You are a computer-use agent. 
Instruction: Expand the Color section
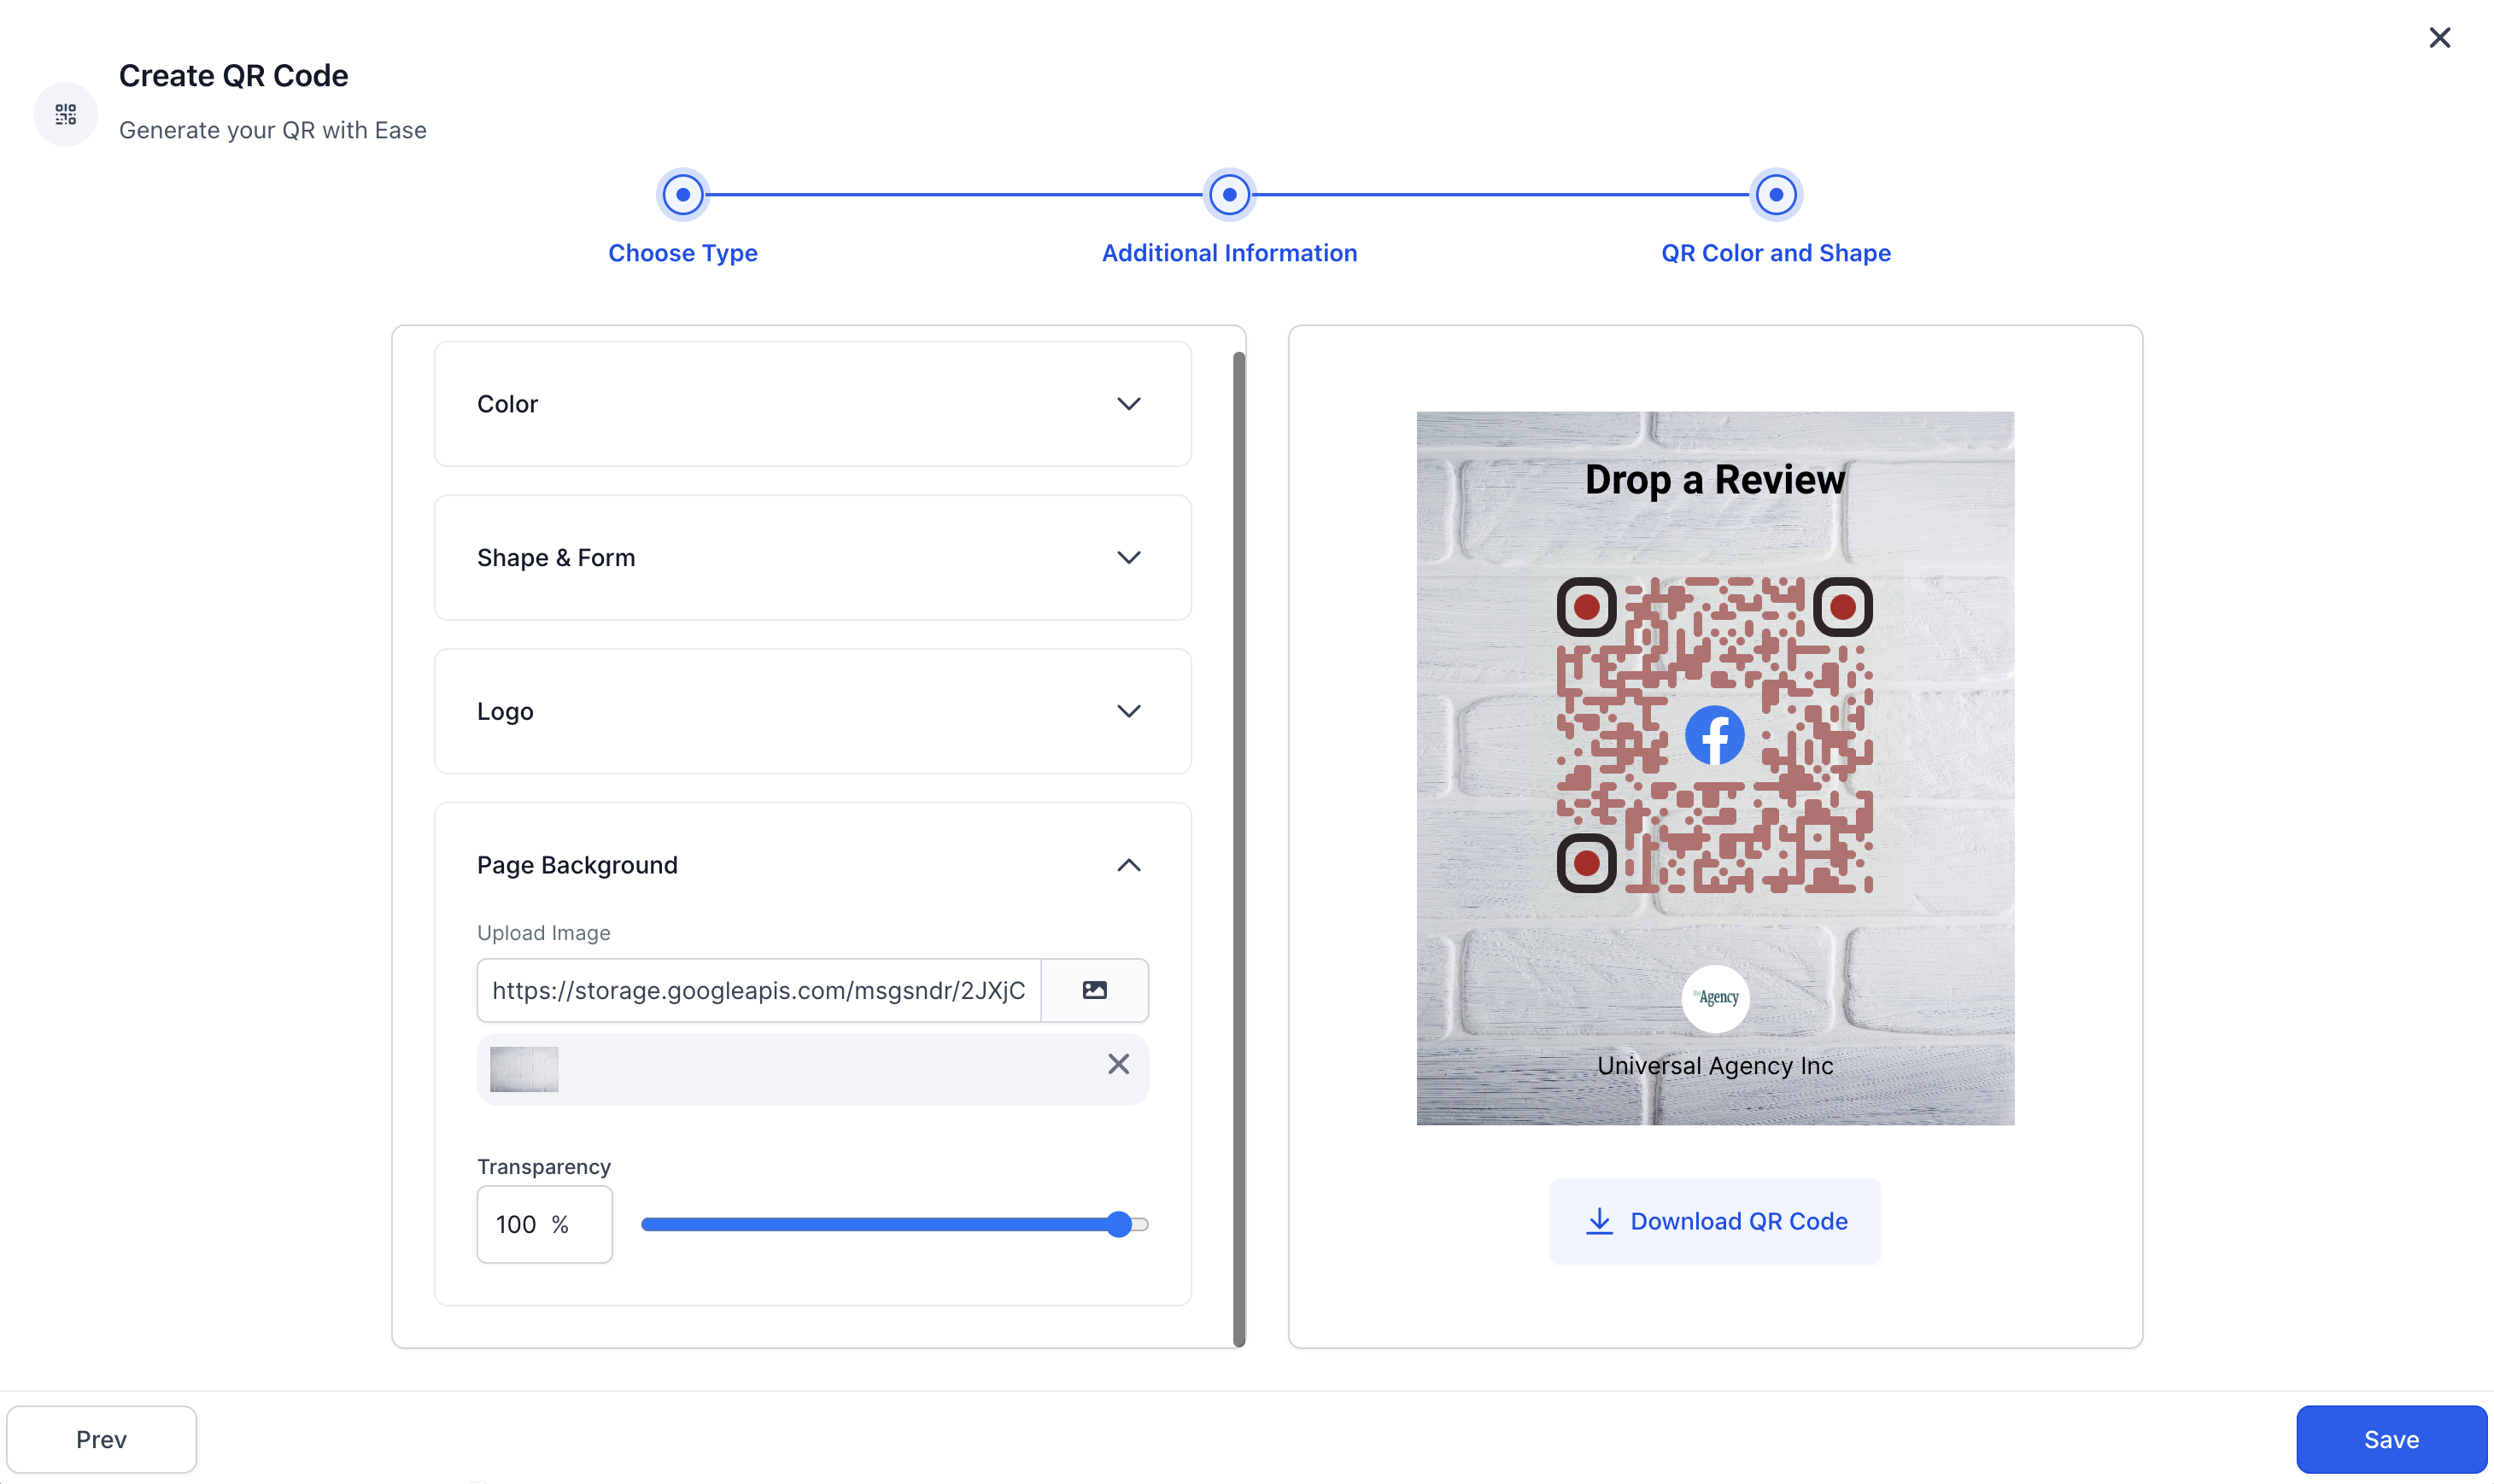[812, 404]
